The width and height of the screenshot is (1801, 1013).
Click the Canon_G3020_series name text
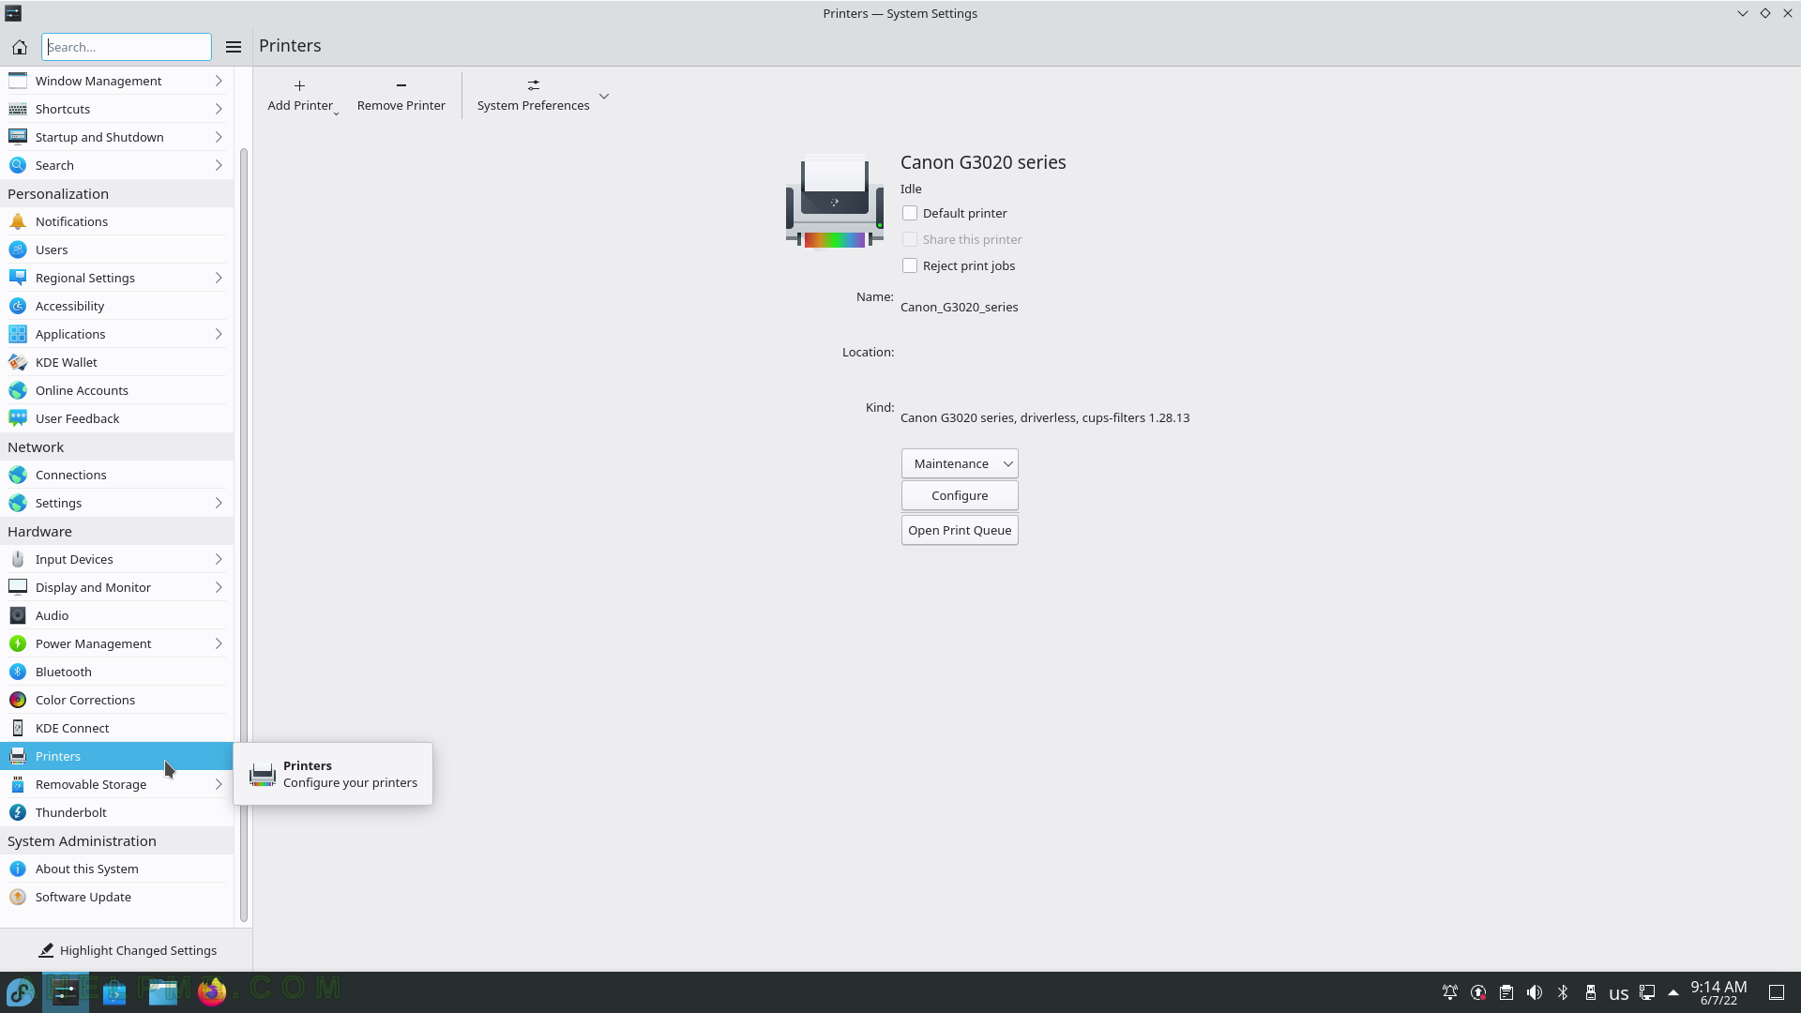point(959,307)
